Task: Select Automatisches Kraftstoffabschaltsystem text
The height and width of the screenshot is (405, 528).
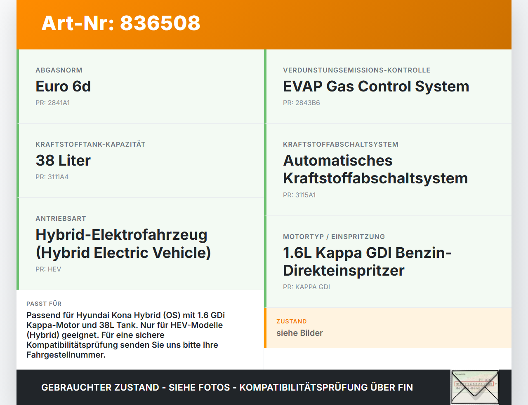Action: pos(375,169)
